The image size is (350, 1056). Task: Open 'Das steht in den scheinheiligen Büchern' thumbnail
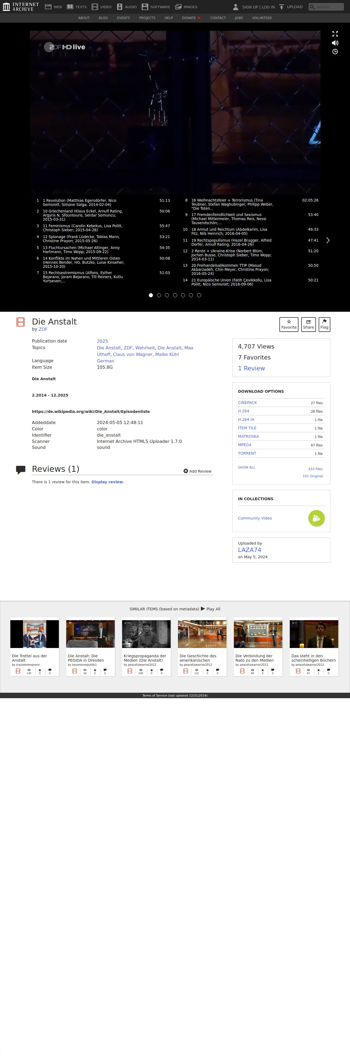point(314,634)
